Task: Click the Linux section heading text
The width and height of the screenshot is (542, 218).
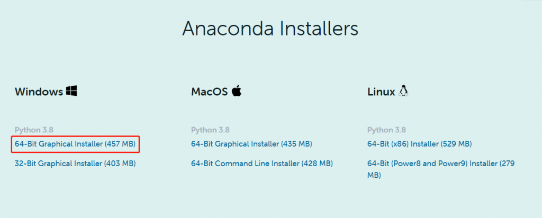Action: (381, 92)
